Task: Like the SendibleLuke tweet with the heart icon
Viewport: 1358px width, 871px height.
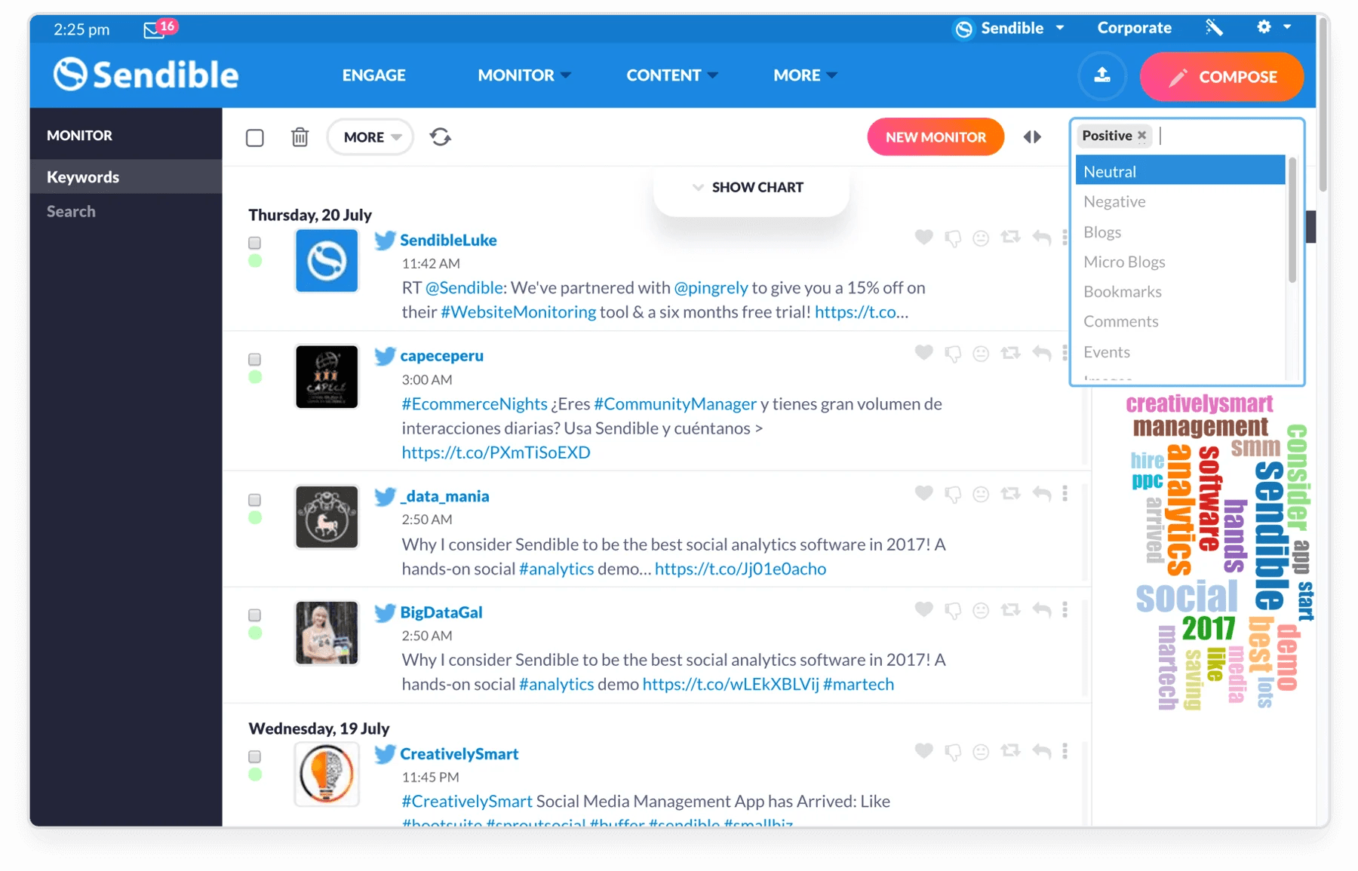Action: coord(923,237)
